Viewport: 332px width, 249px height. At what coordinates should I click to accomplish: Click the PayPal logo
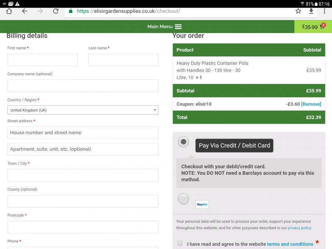(202, 204)
